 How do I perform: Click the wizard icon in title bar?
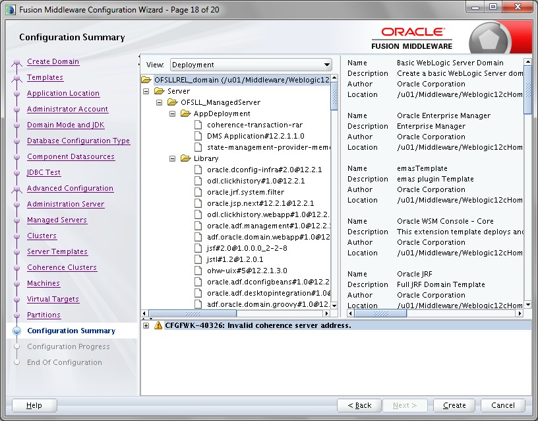pos(11,10)
